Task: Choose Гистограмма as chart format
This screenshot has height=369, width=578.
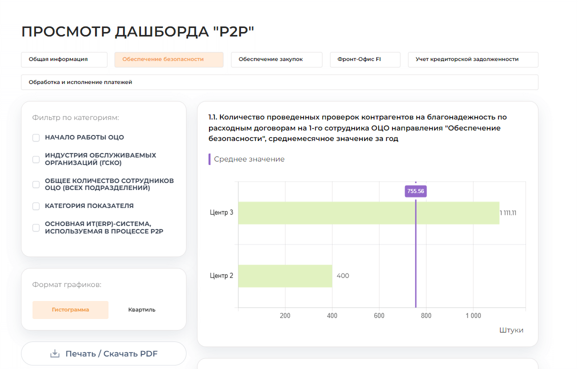Action: [70, 309]
